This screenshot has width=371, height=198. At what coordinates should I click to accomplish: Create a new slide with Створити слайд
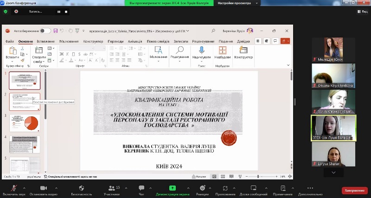coord(39,55)
